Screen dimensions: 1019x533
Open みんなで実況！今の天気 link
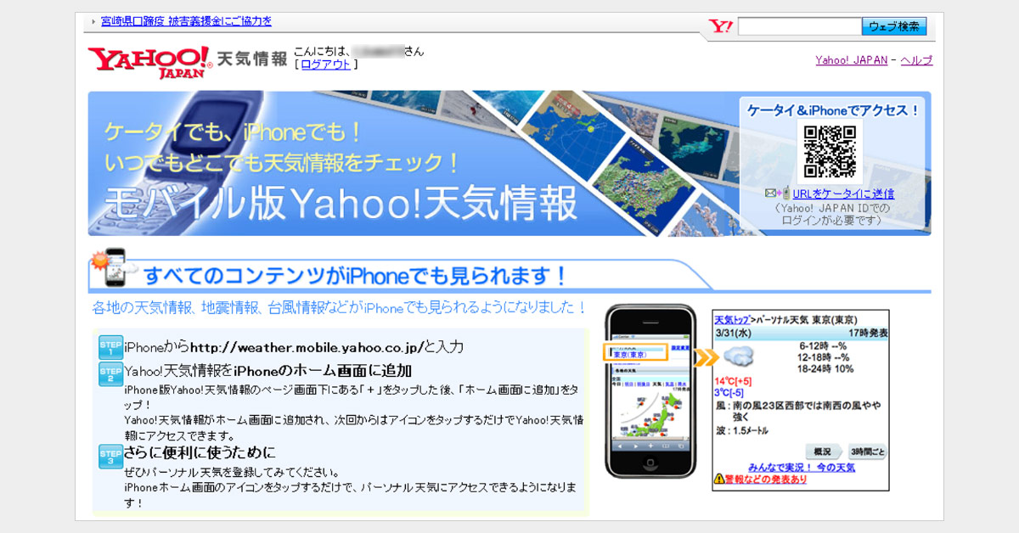(x=801, y=468)
